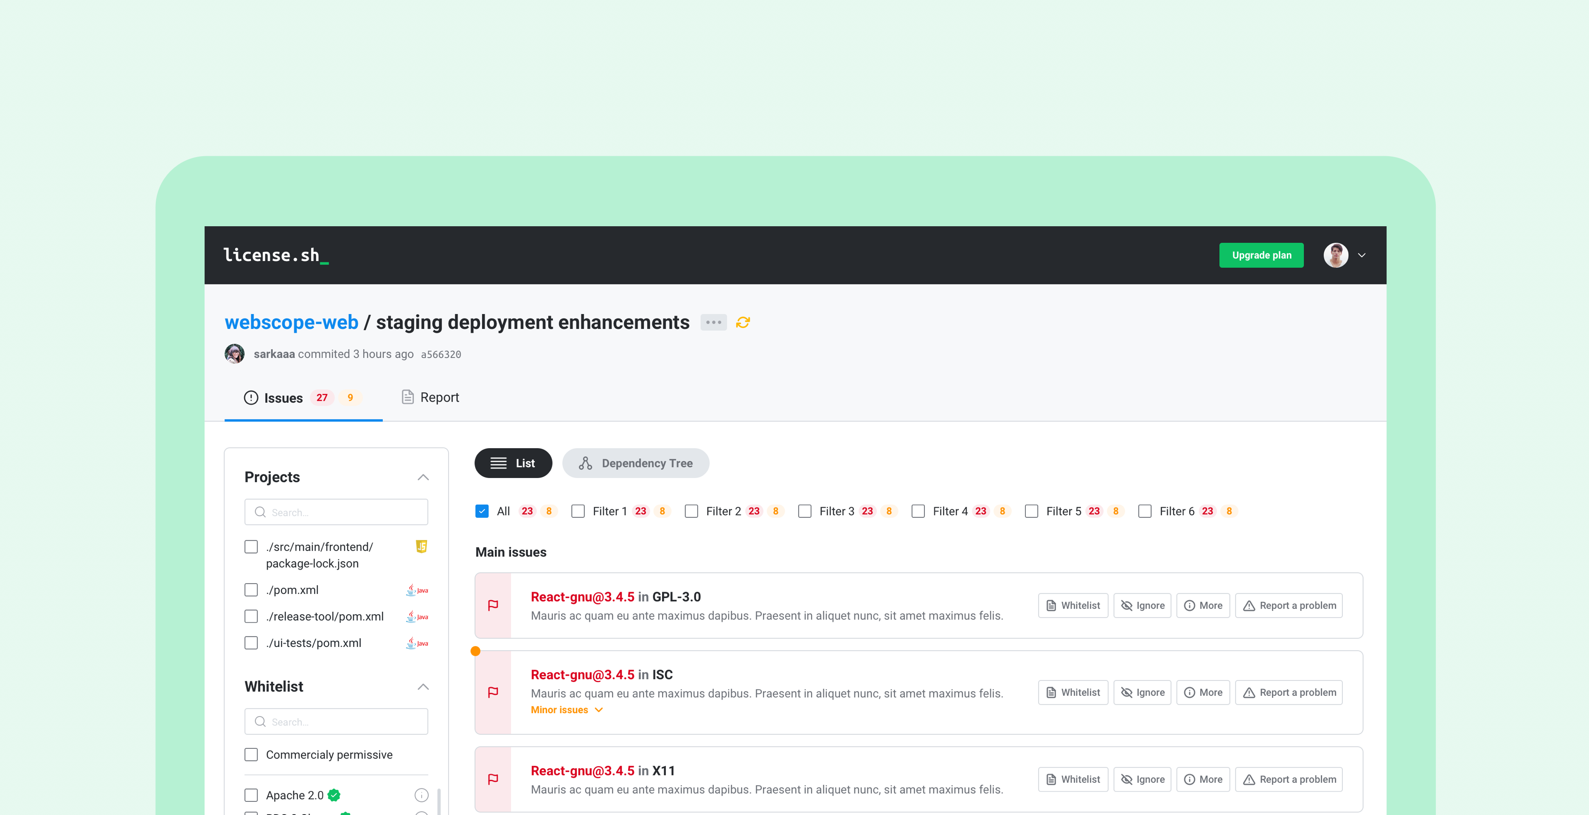The height and width of the screenshot is (815, 1589).
Task: Open More for GPL-3.0 issue
Action: point(1204,606)
